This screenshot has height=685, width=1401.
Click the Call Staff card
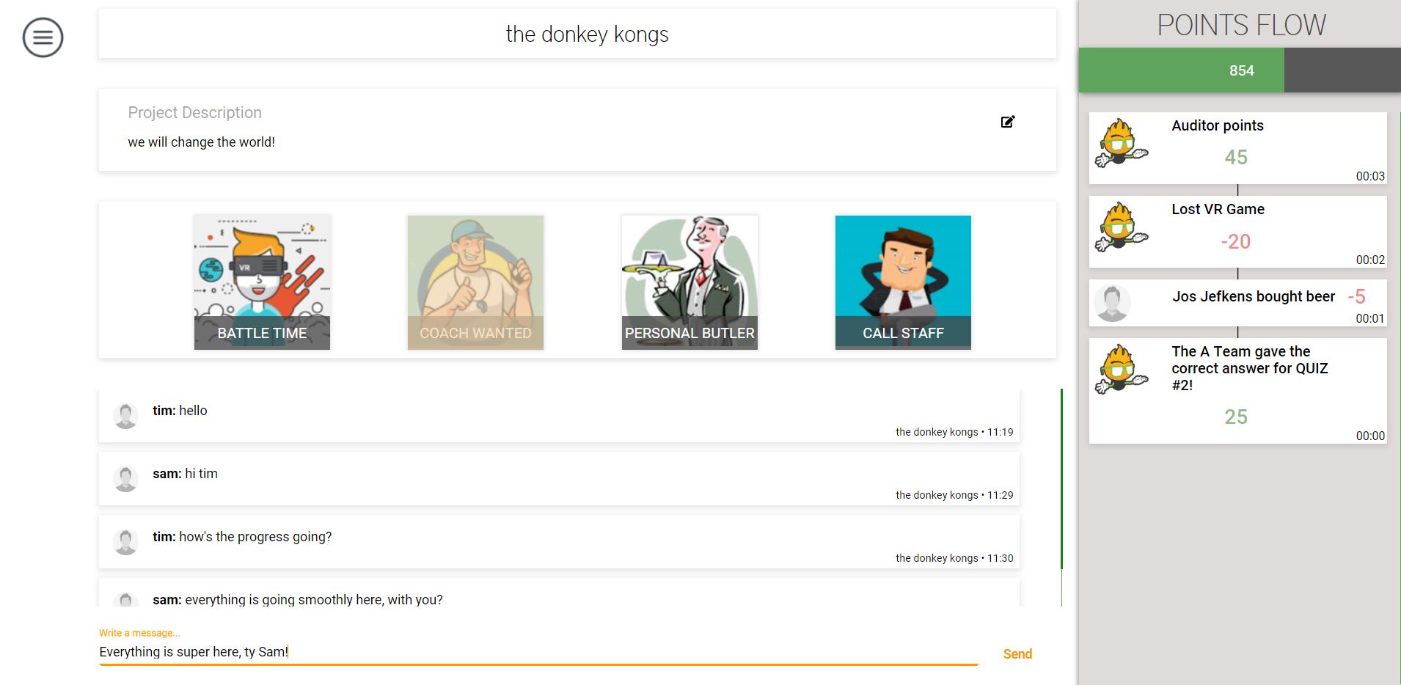903,282
